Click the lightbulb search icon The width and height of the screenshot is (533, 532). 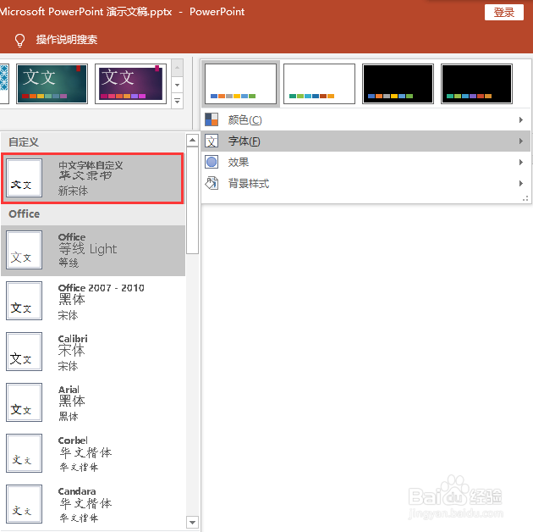pos(19,40)
